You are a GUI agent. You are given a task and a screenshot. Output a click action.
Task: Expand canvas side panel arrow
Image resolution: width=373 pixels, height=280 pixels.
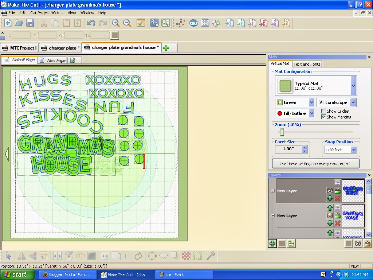point(7,154)
